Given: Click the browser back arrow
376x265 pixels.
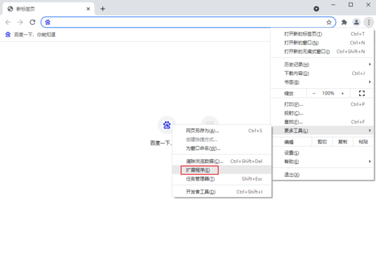Looking at the screenshot, I should 8,22.
